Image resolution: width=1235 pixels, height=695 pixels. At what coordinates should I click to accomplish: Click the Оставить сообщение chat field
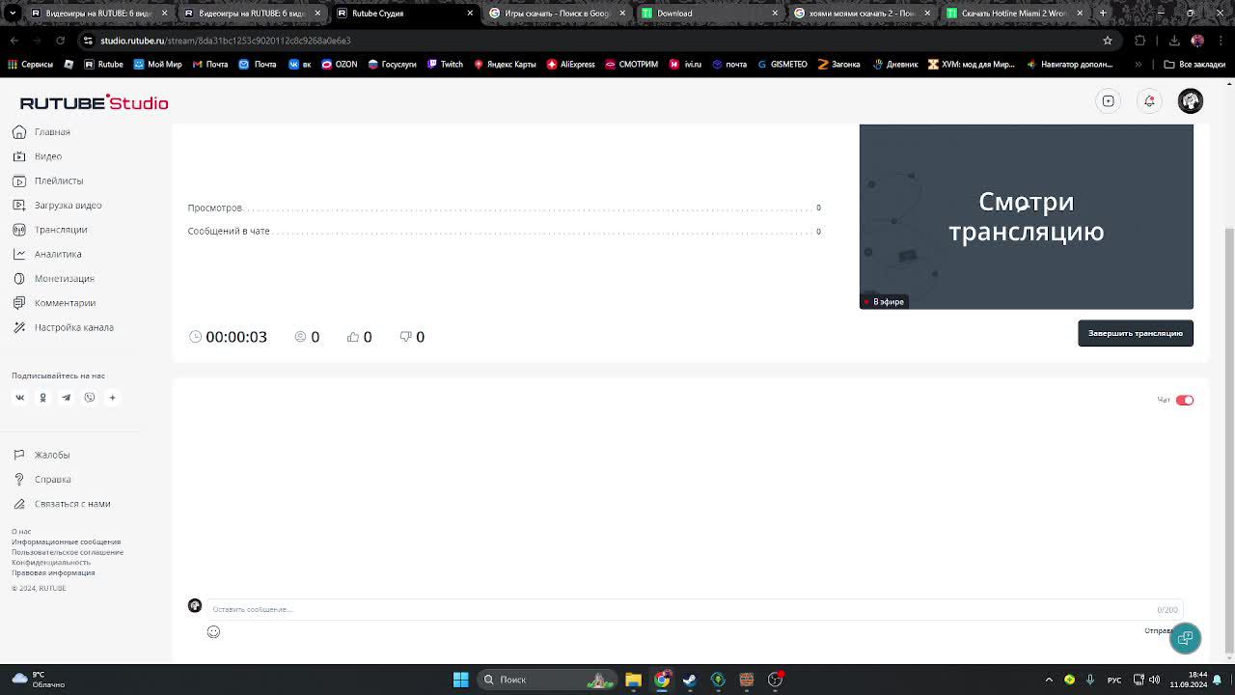click(695, 609)
